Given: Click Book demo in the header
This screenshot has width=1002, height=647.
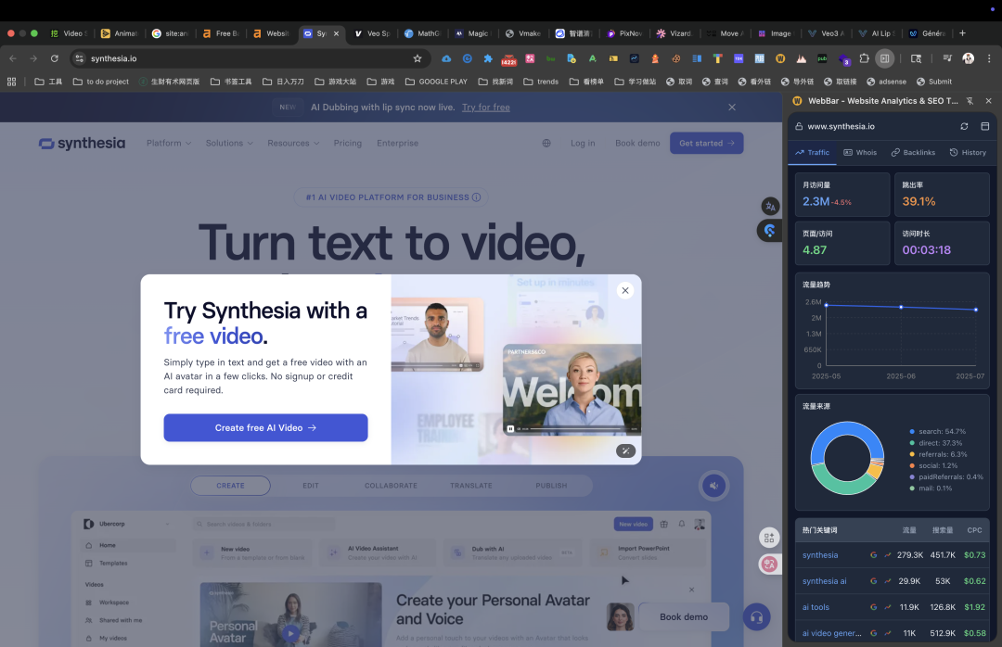Looking at the screenshot, I should 637,143.
